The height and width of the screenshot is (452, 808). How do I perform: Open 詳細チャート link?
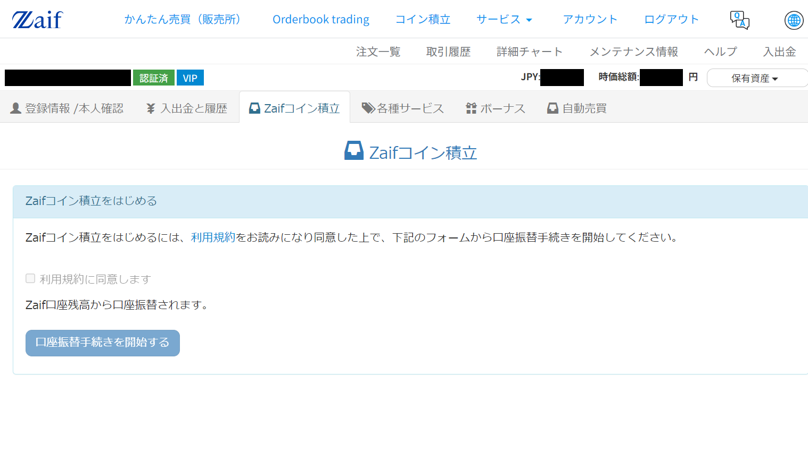530,52
